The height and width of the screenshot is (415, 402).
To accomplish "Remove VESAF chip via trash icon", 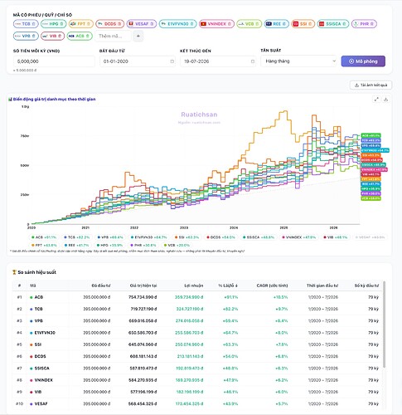I will 152,24.
